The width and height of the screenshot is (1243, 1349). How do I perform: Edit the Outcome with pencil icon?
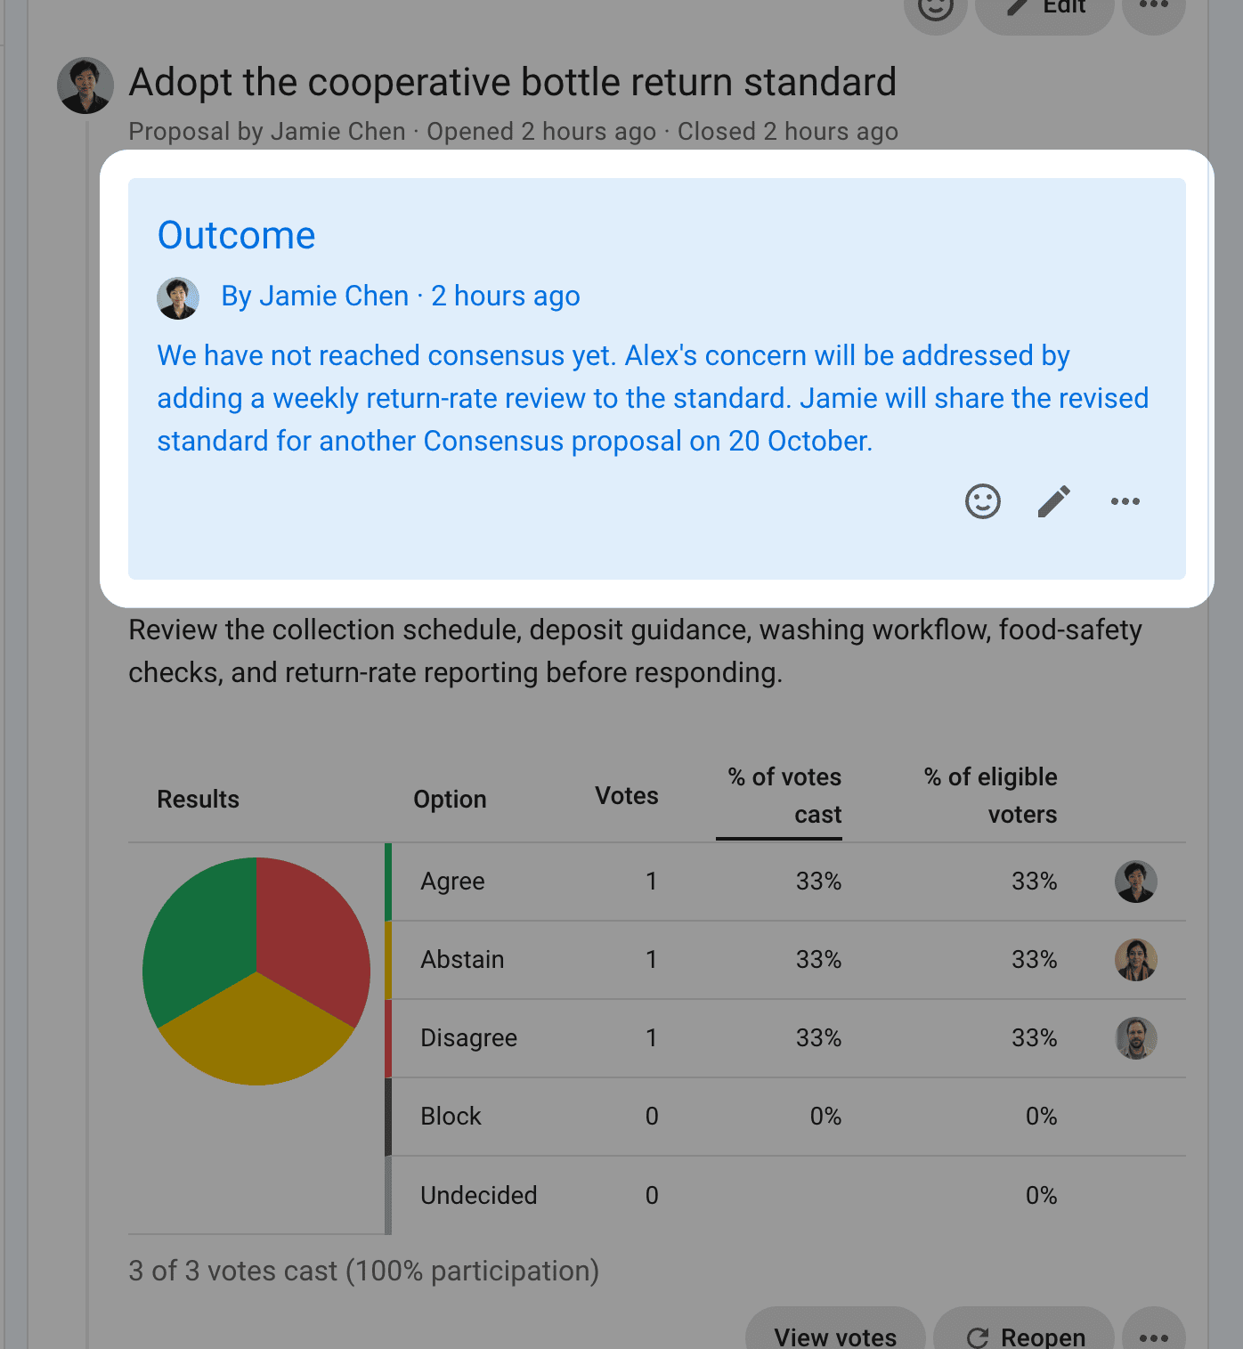[1054, 501]
